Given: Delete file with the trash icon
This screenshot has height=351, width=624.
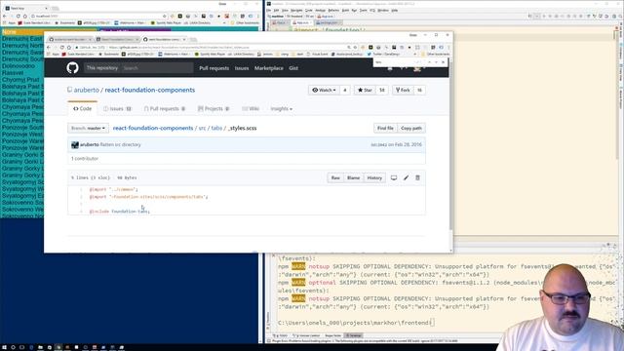Looking at the screenshot, I should (417, 177).
